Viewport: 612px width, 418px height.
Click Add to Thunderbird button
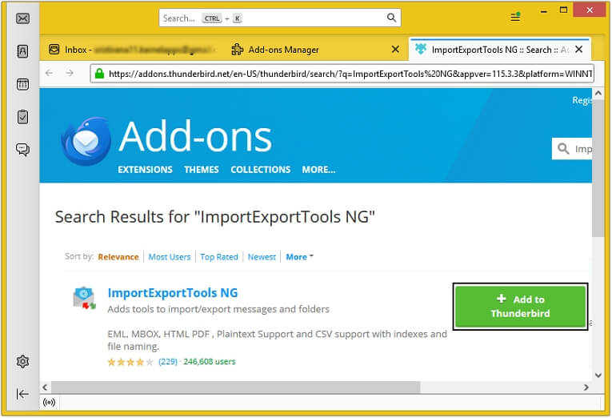coord(520,306)
